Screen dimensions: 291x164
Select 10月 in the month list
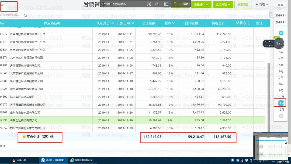click(281, 97)
